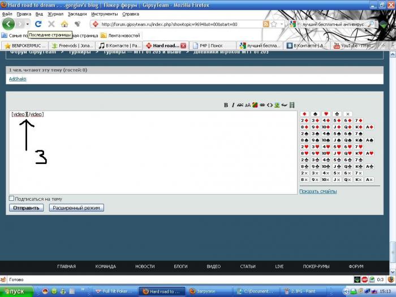Insert the heart suit symbol
The image size is (396, 297).
[x=326, y=114]
